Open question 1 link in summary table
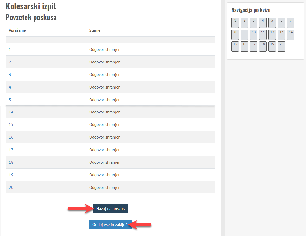Viewport: 306px width, 236px height. click(x=10, y=50)
